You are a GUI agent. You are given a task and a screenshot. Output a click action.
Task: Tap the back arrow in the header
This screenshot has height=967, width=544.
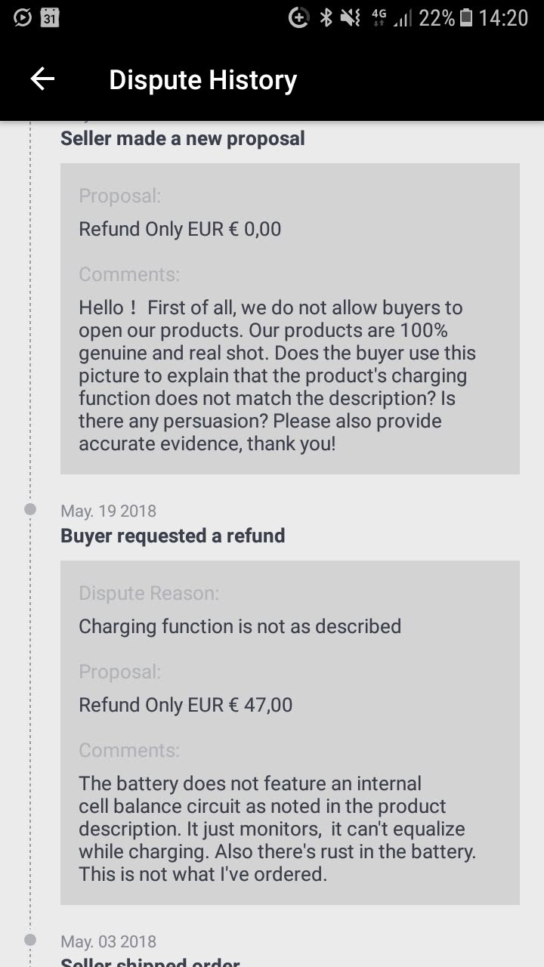[x=42, y=79]
